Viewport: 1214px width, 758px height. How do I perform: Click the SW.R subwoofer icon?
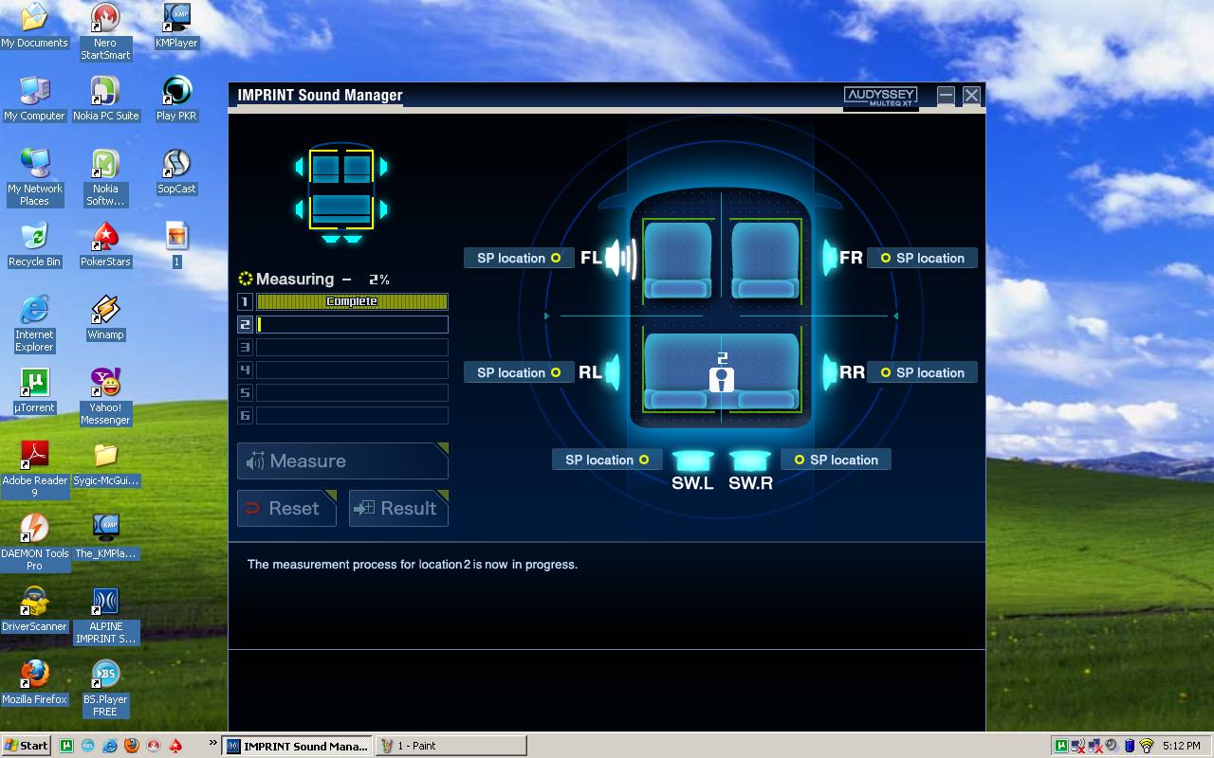pos(749,461)
